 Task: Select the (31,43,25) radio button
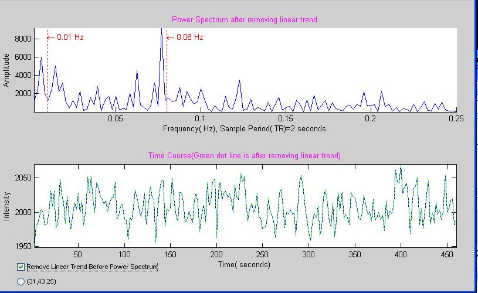click(x=21, y=281)
